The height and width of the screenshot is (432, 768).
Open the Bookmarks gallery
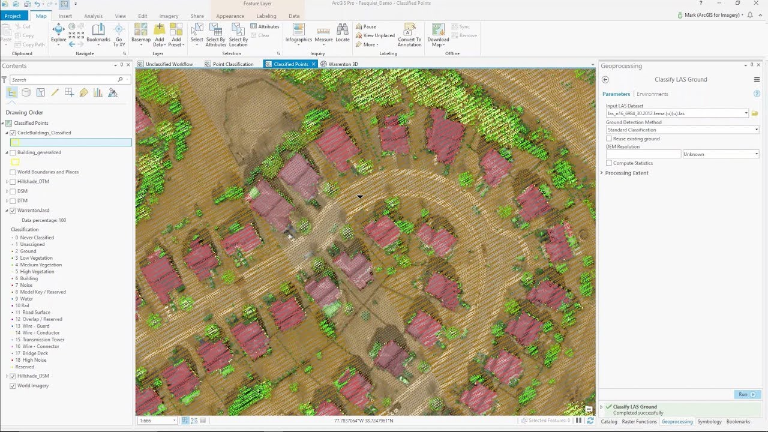pos(98,35)
